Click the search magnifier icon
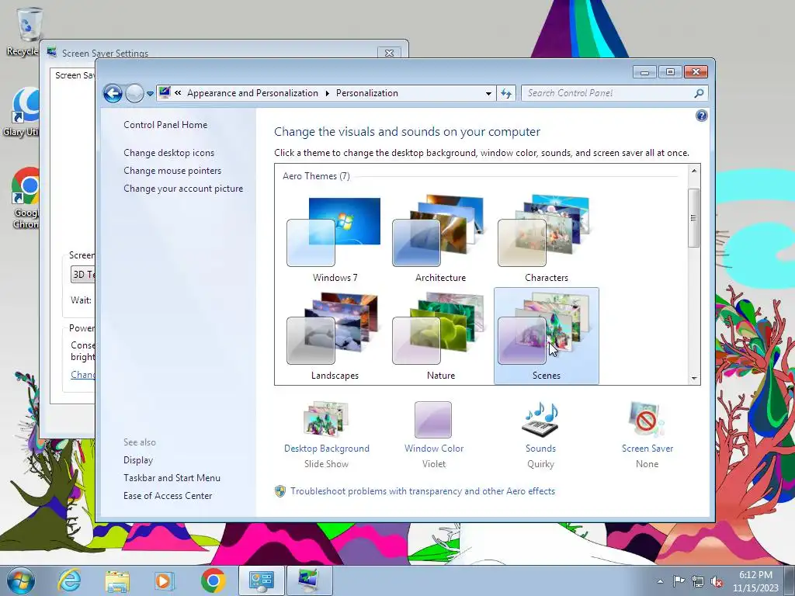The width and height of the screenshot is (795, 596). pyautogui.click(x=700, y=93)
